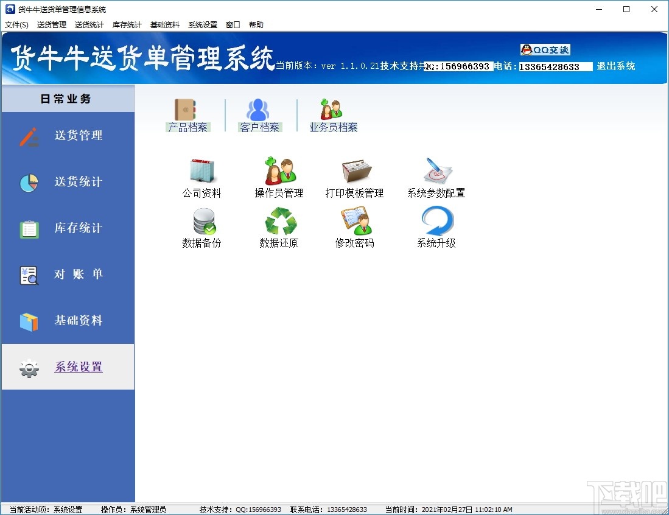Open 系统参数配置 system parameter settings
The width and height of the screenshot is (669, 515).
click(436, 177)
